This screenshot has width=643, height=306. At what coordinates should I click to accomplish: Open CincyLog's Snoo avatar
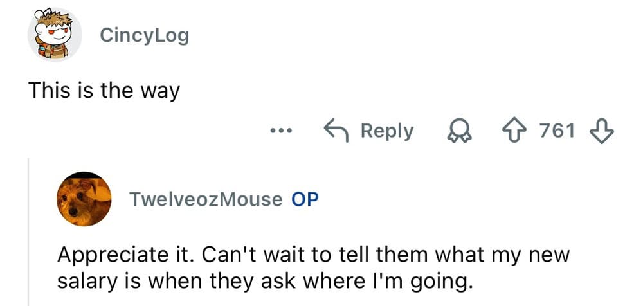pyautogui.click(x=54, y=35)
